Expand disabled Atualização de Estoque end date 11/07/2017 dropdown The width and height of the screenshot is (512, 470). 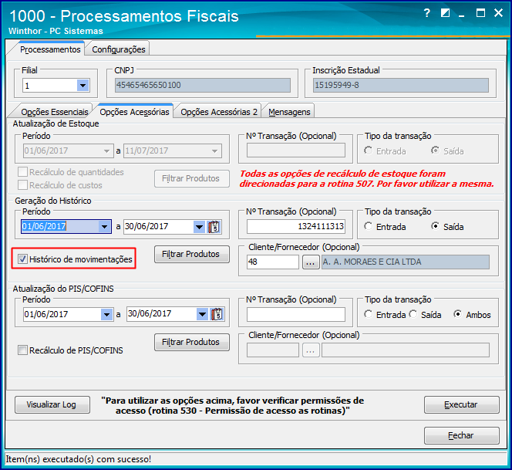pos(214,151)
